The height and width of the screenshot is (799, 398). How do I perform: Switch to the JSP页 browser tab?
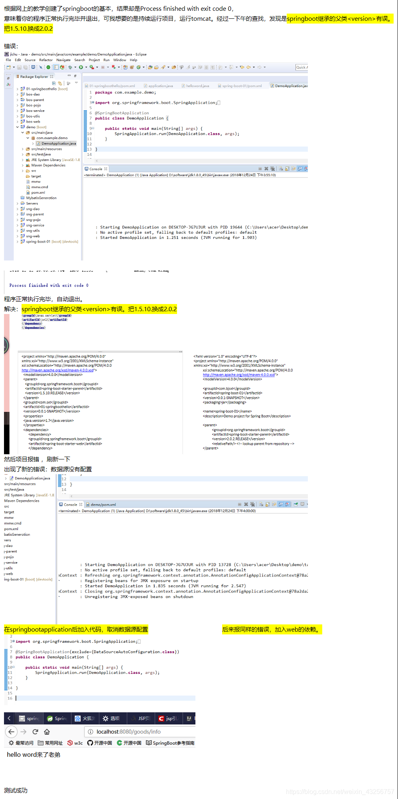pos(140,718)
